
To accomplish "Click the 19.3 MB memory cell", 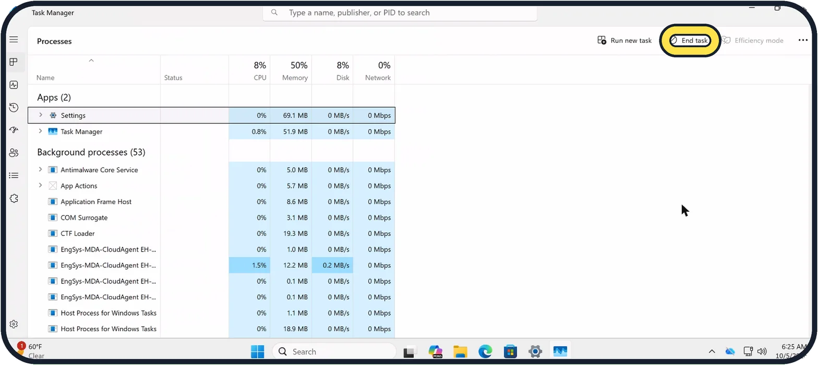I will click(291, 234).
